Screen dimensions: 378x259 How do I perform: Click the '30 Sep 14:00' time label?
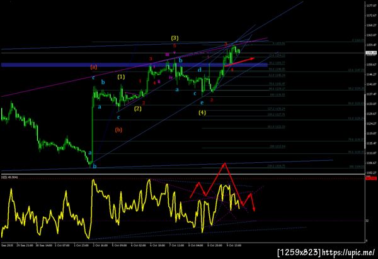[43, 246]
